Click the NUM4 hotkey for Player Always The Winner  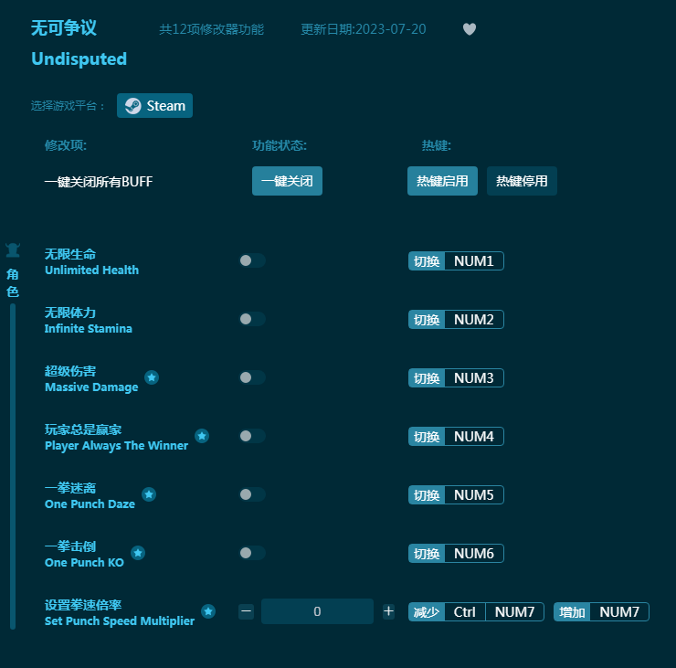point(474,437)
